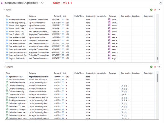Toggle number format icon in Inputs section

[159, 10]
